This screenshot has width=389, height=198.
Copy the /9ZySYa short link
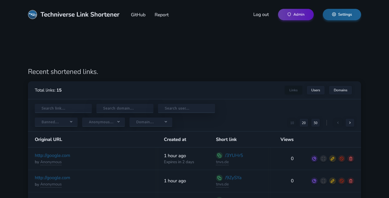(219, 178)
